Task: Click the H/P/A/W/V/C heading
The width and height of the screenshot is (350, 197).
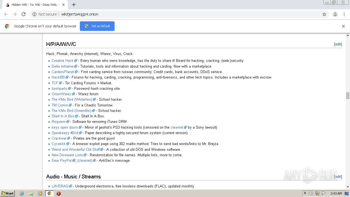Action: [x=61, y=44]
